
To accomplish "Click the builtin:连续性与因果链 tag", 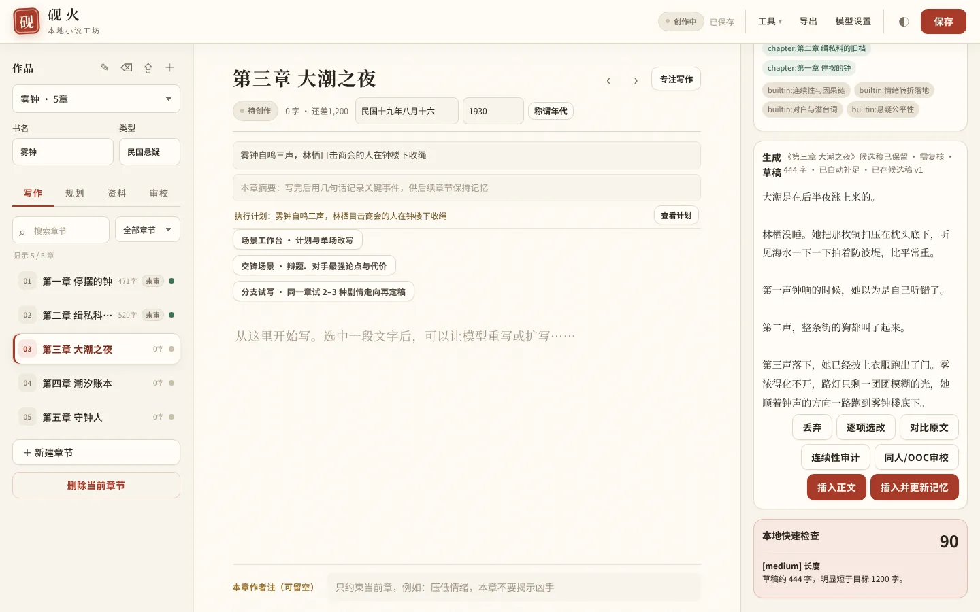I will 806,90.
